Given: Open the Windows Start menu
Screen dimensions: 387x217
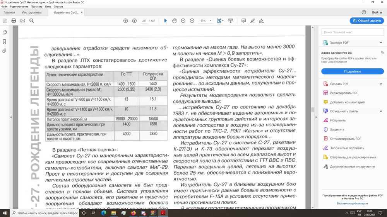Looking at the screenshot, I should coord(5,213).
